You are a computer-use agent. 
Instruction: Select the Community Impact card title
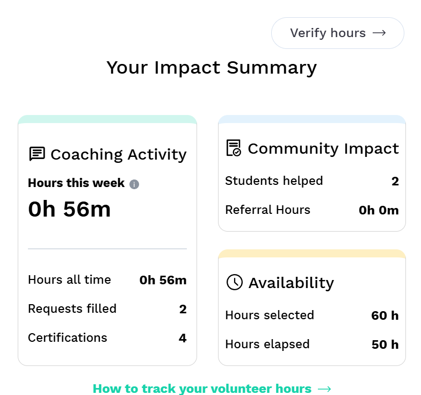(323, 149)
